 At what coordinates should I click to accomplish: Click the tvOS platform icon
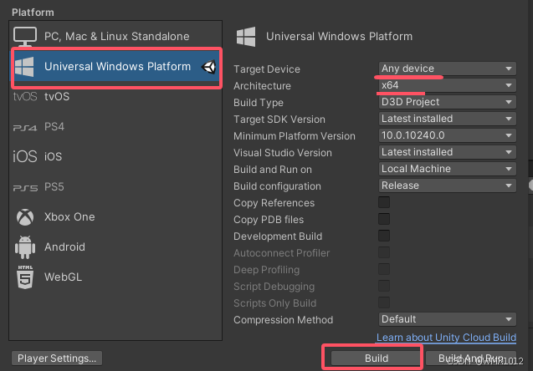tap(25, 97)
